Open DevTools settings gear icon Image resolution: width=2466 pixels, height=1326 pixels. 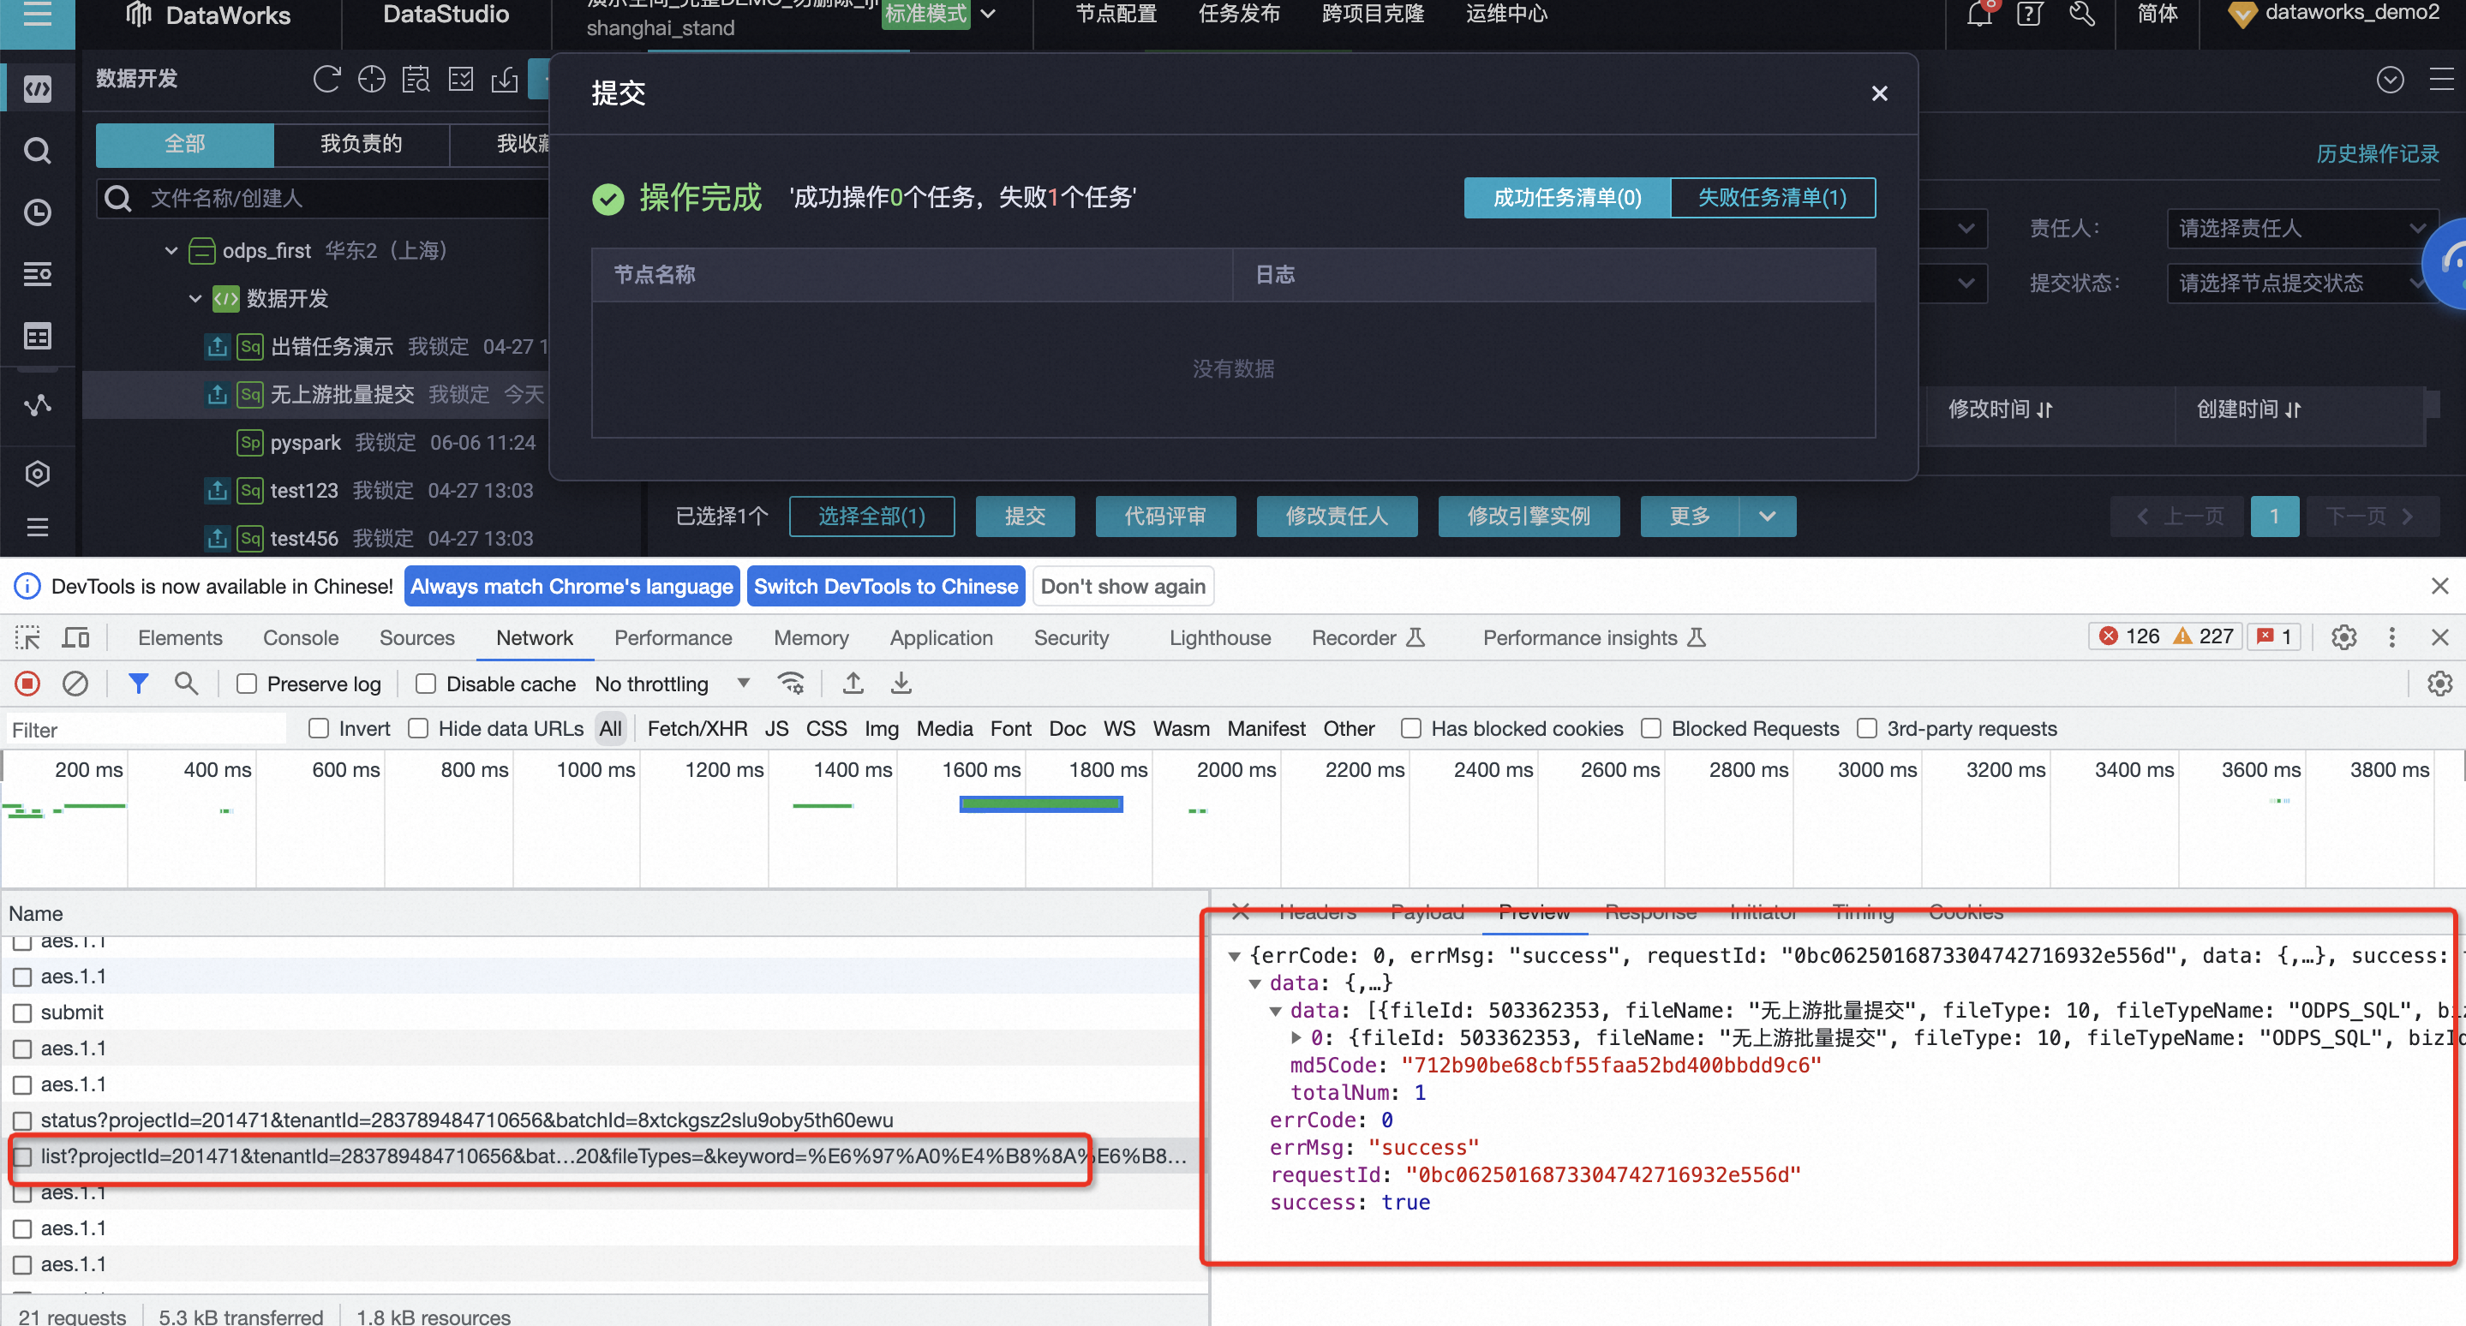click(2343, 637)
